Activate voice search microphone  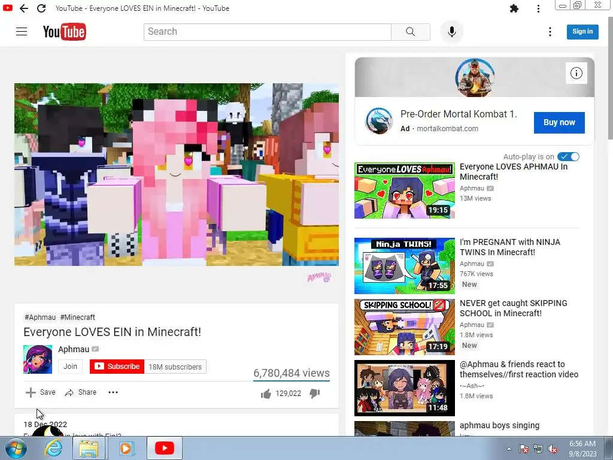tap(451, 32)
